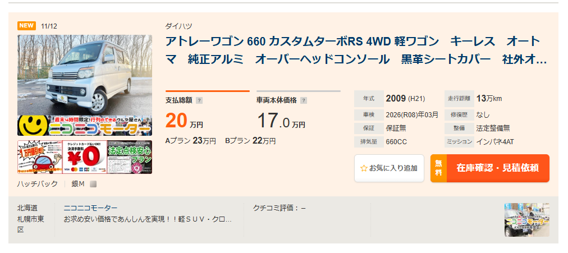The image size is (568, 253).
Task: Click the orange NEW badge
Action: [x=27, y=26]
